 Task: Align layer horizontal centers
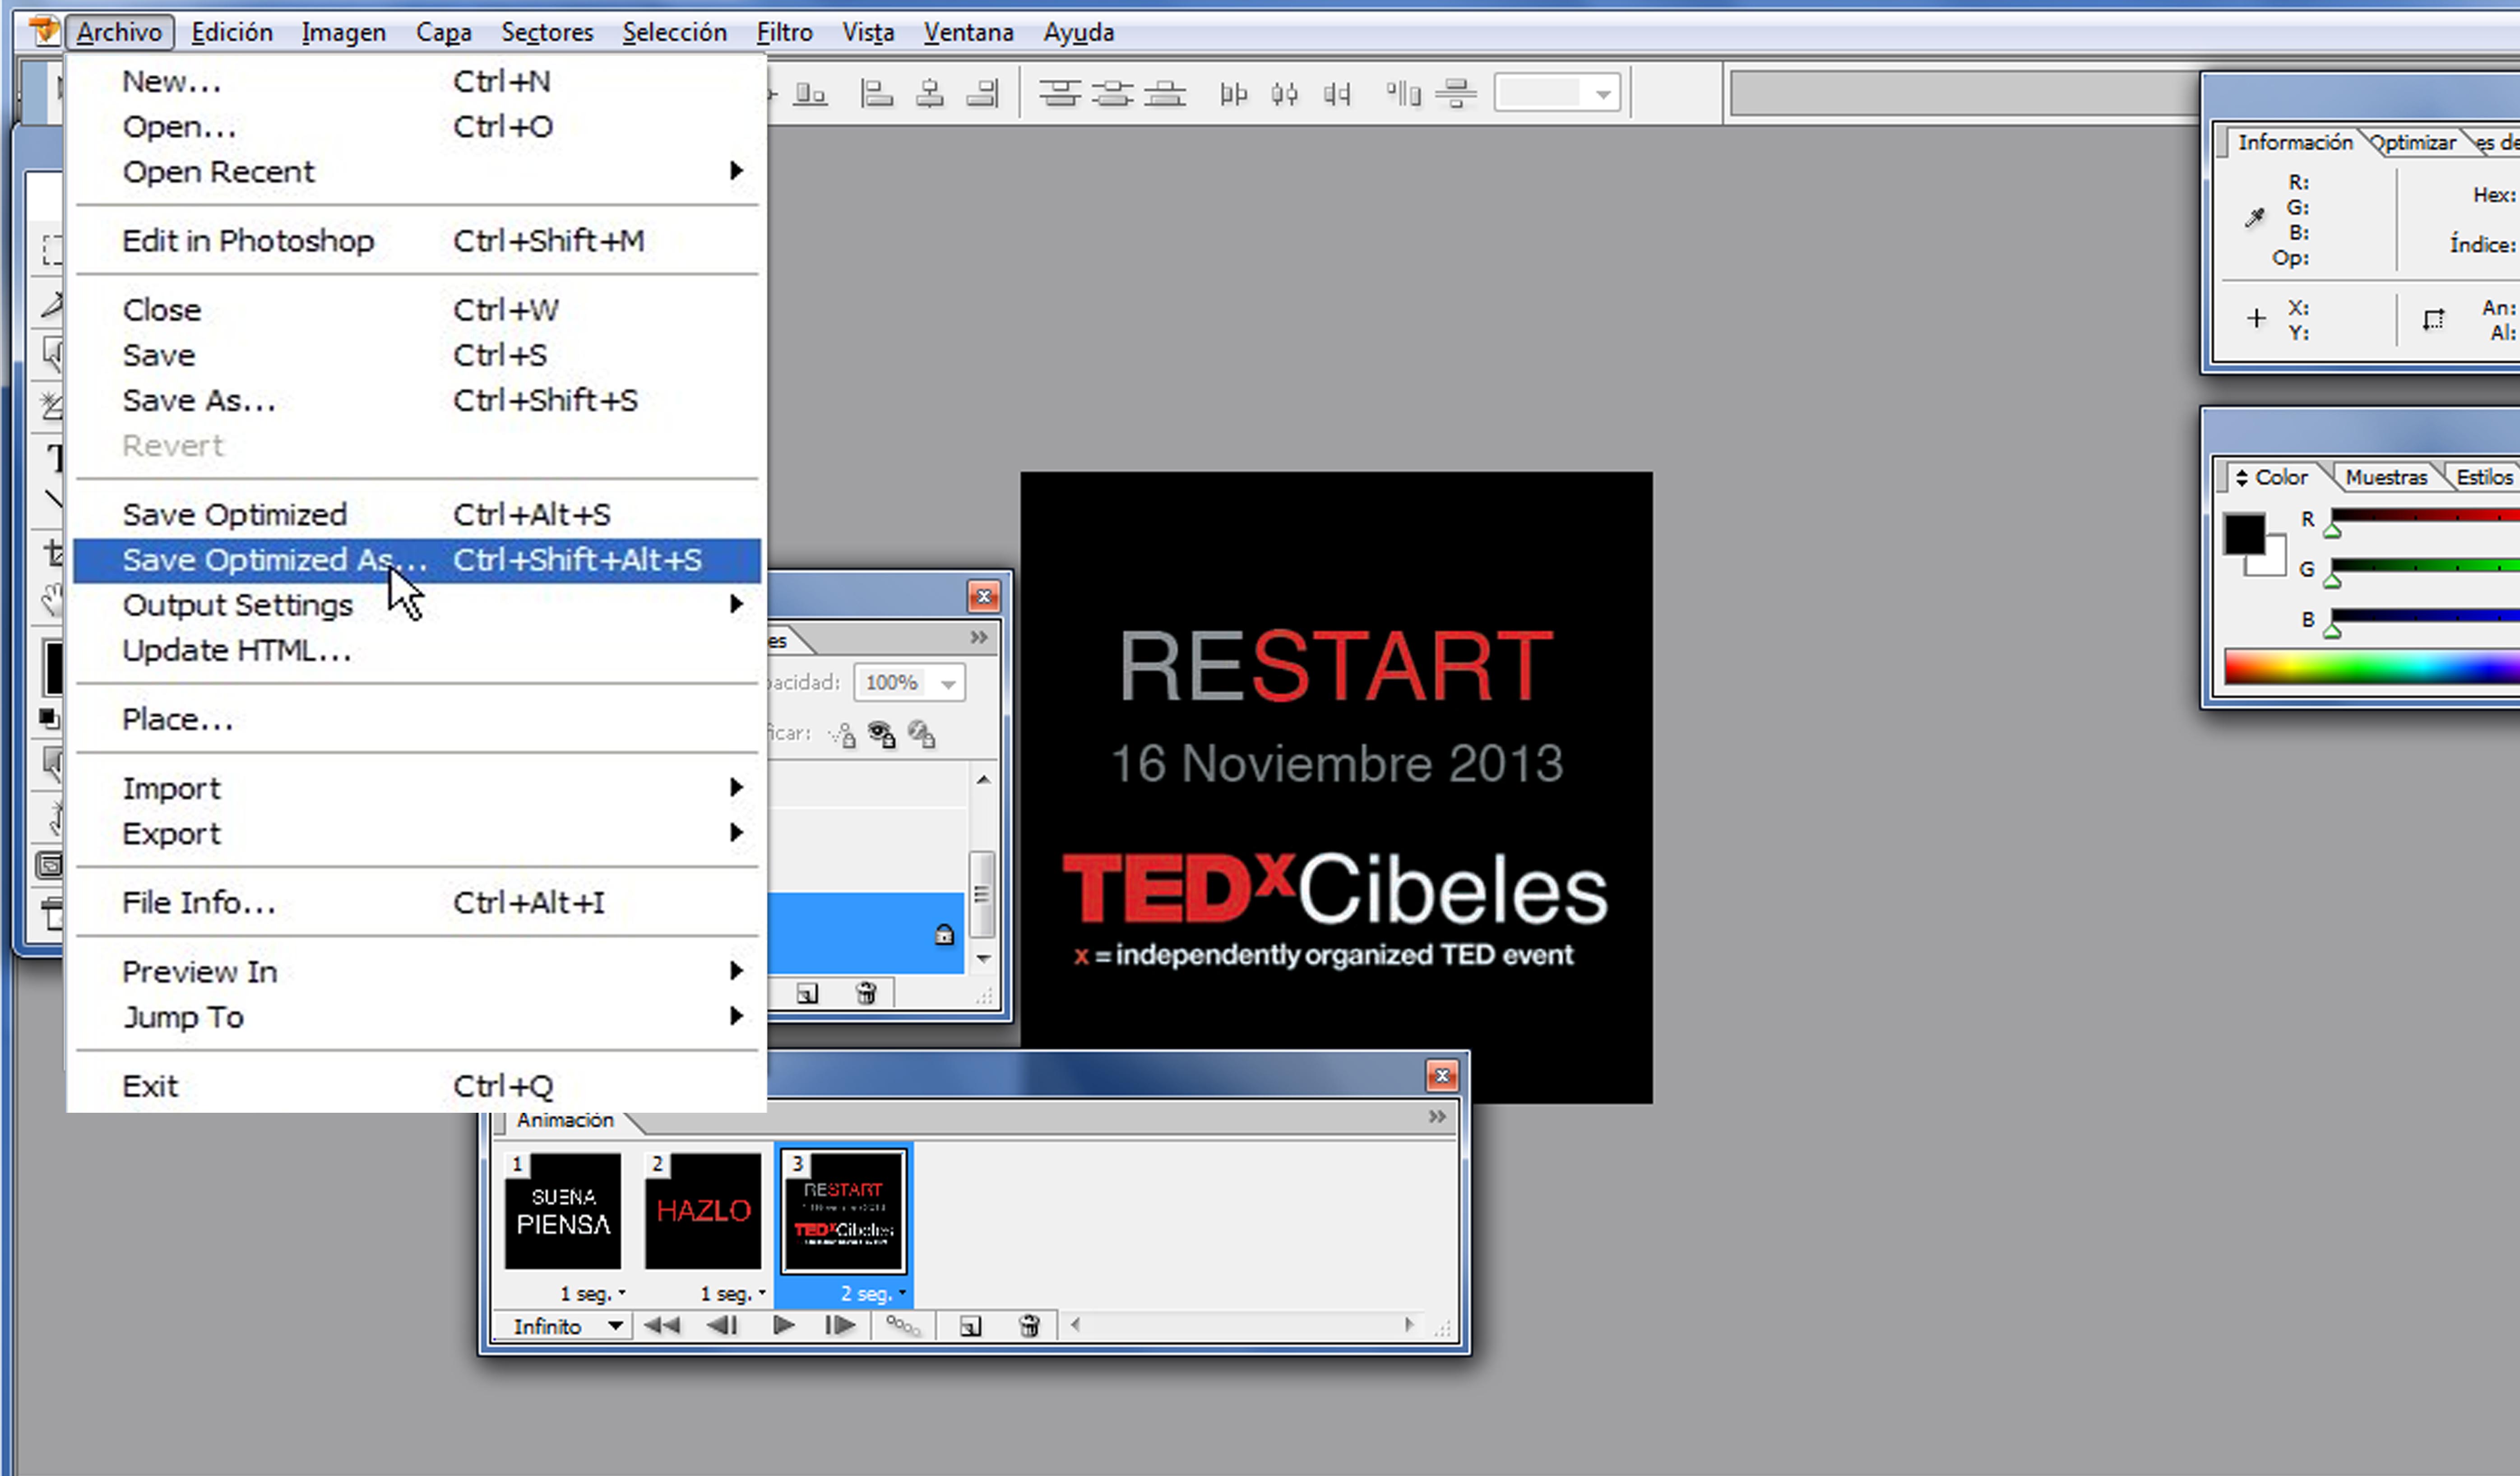click(x=930, y=94)
